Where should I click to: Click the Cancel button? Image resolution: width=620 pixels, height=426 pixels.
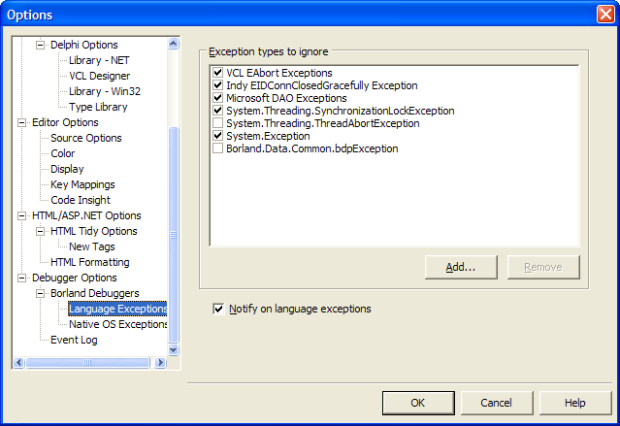[497, 403]
